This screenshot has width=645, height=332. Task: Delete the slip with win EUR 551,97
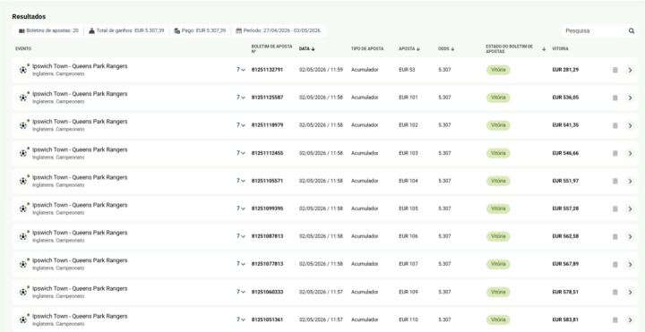tap(615, 181)
